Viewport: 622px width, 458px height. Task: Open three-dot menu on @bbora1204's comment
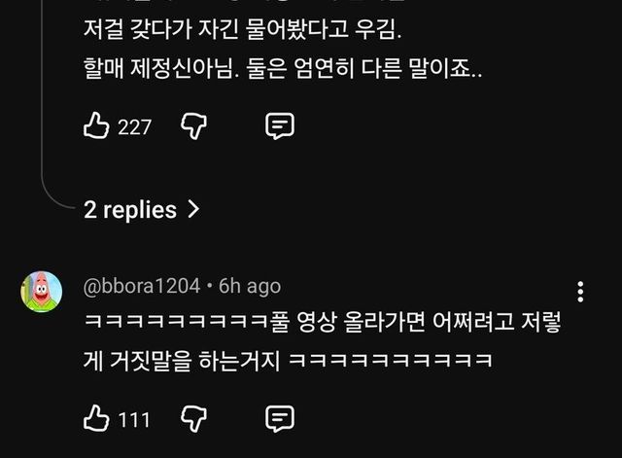[580, 292]
